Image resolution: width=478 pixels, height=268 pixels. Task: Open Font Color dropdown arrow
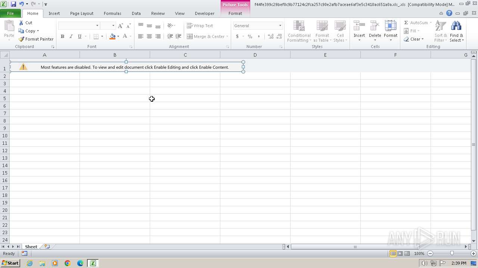click(130, 36)
